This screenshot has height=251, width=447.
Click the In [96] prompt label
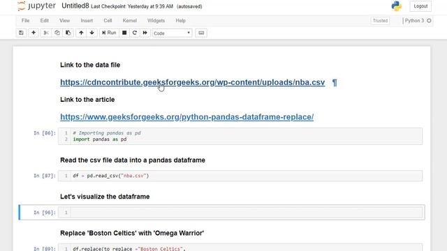45,213
